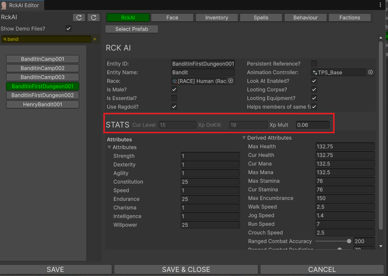The image size is (388, 276).
Task: Clear the search with the yellow X
Action: 95,39
